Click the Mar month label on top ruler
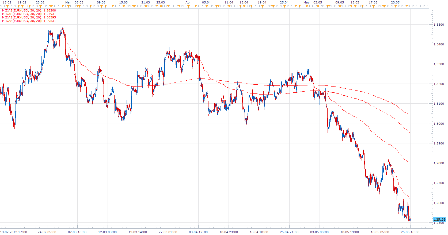The width and height of the screenshot is (448, 235). pos(68,2)
